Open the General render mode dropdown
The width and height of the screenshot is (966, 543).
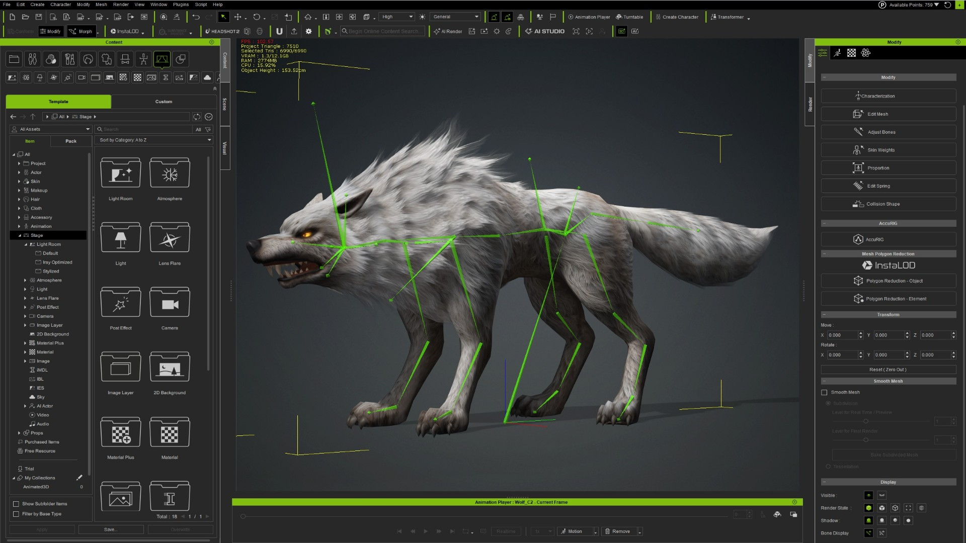coord(456,17)
